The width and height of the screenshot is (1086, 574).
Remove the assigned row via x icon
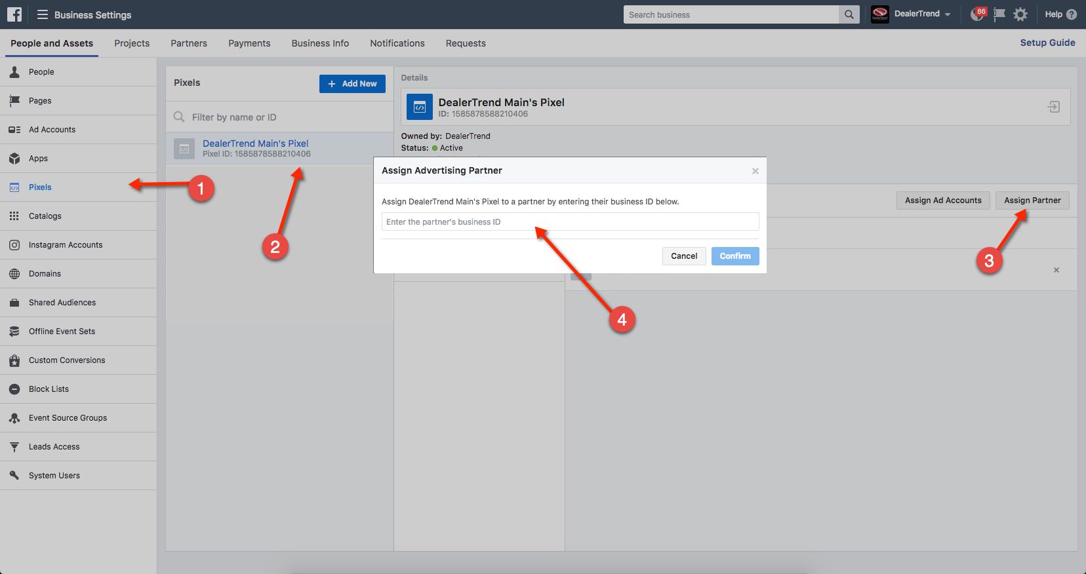coord(1056,270)
